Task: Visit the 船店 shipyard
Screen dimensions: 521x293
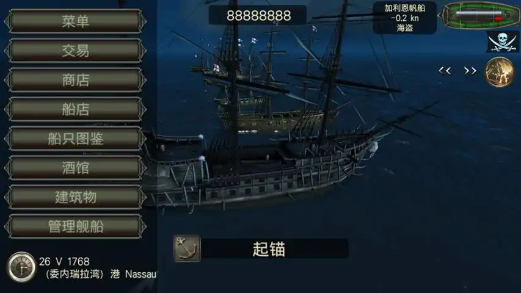Action: coord(75,109)
